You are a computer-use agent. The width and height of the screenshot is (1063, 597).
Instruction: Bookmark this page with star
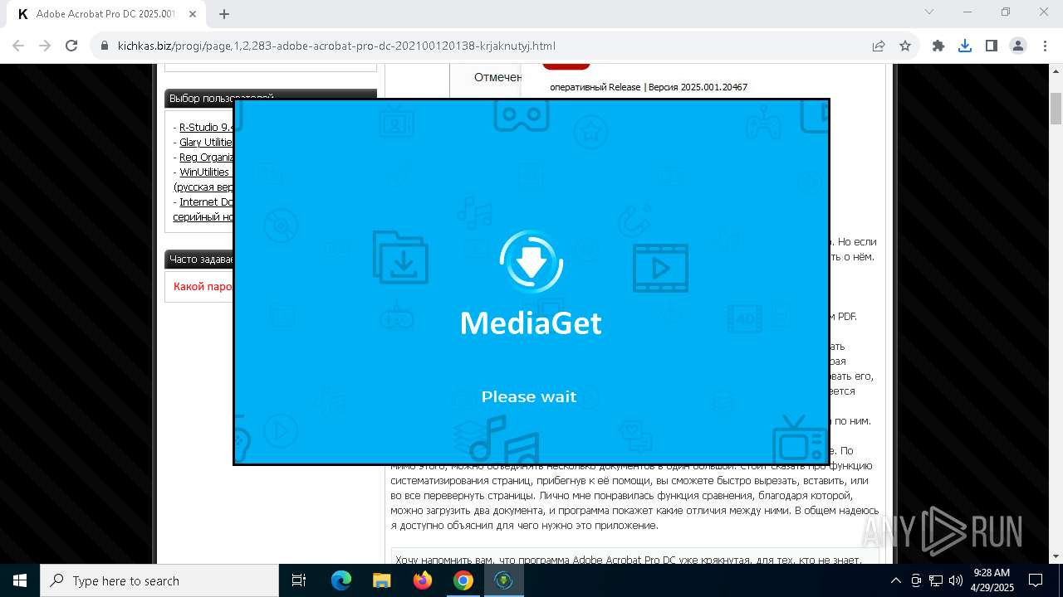click(x=905, y=46)
